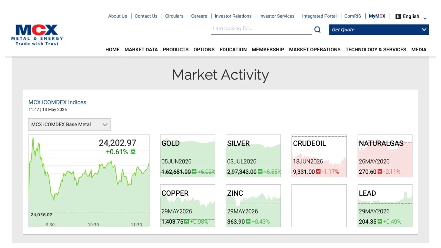Open the PRODUCTS menu

(x=176, y=50)
